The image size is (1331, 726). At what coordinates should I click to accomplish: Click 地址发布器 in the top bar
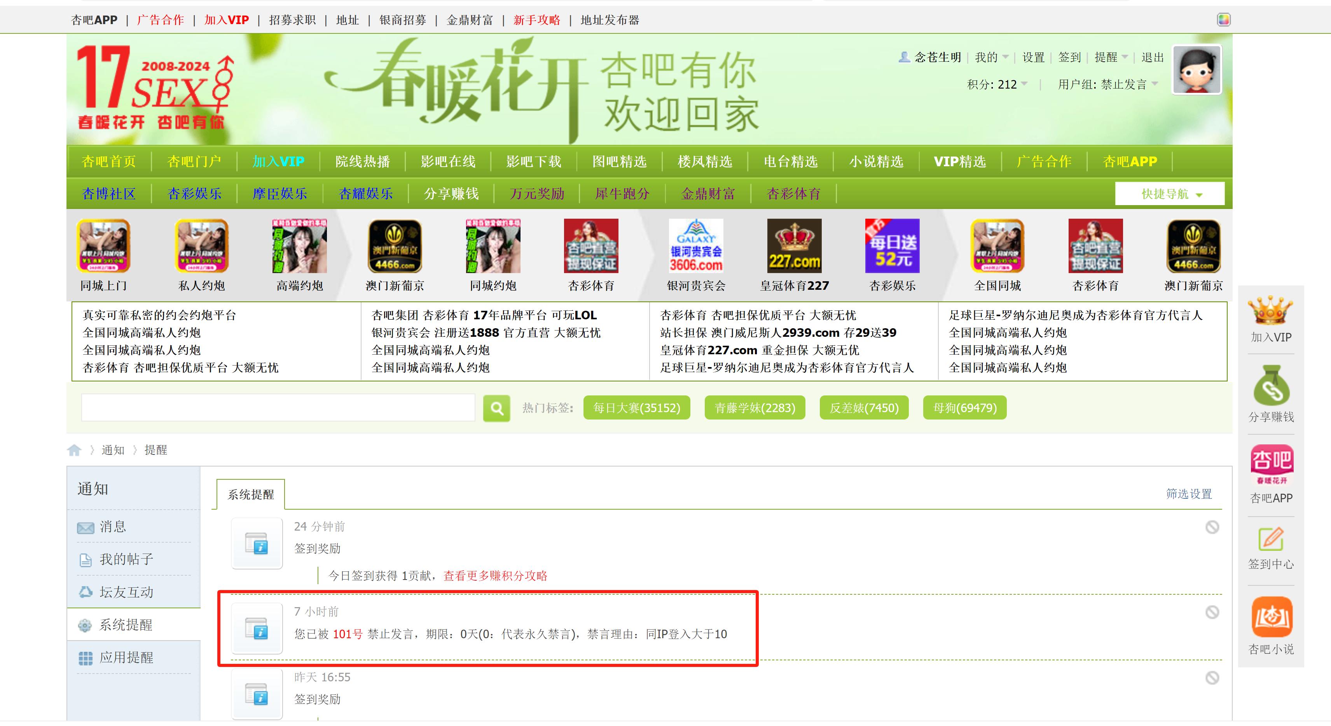coord(610,20)
